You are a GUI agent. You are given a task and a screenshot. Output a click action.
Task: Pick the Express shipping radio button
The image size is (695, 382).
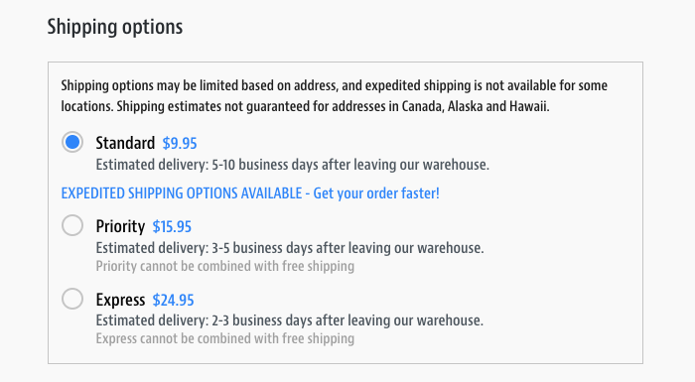tap(72, 299)
